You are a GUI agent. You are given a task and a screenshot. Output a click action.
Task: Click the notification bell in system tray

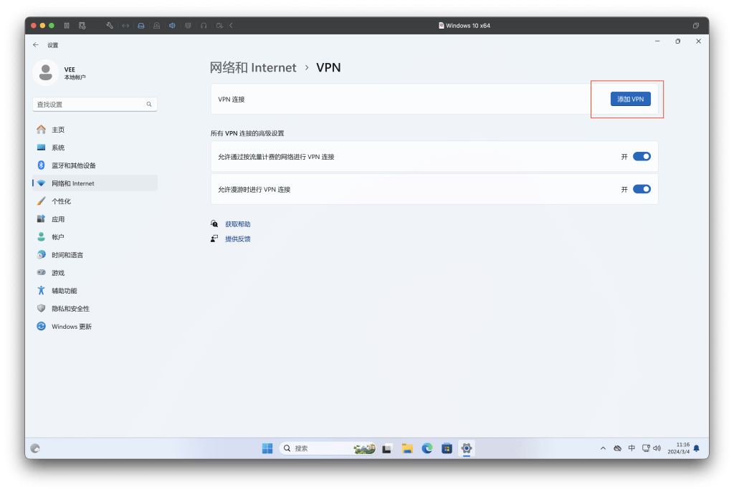pos(695,448)
